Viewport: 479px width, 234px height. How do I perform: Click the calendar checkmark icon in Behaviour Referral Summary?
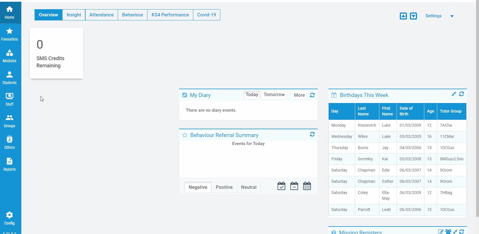click(281, 186)
